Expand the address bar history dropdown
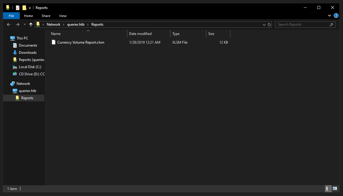Viewport: 343px width, 196px height. (x=264, y=24)
